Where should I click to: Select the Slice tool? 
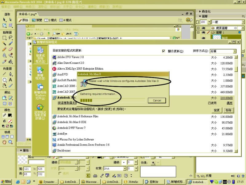click(x=10, y=98)
